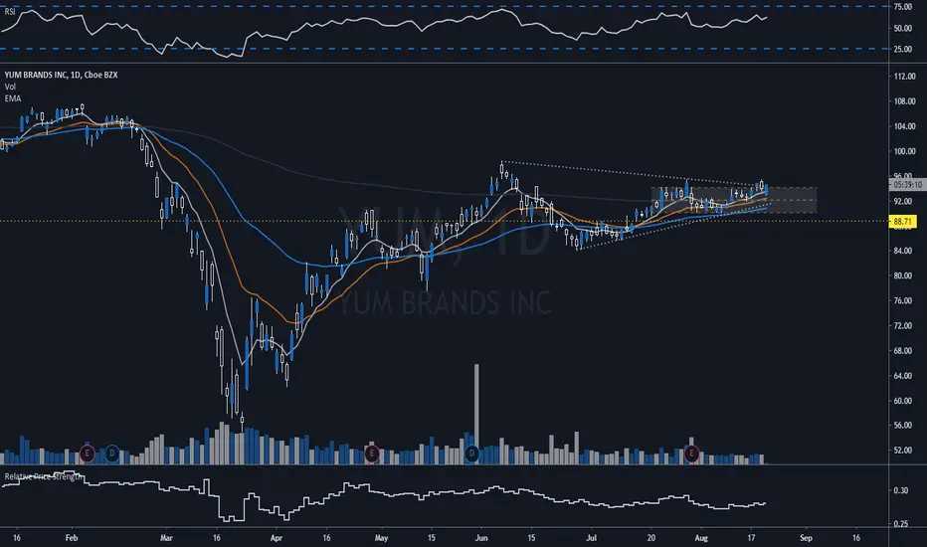Screen dimensions: 927x547
Task: Click the RSI 75.00 scale label
Action: tap(903, 7)
